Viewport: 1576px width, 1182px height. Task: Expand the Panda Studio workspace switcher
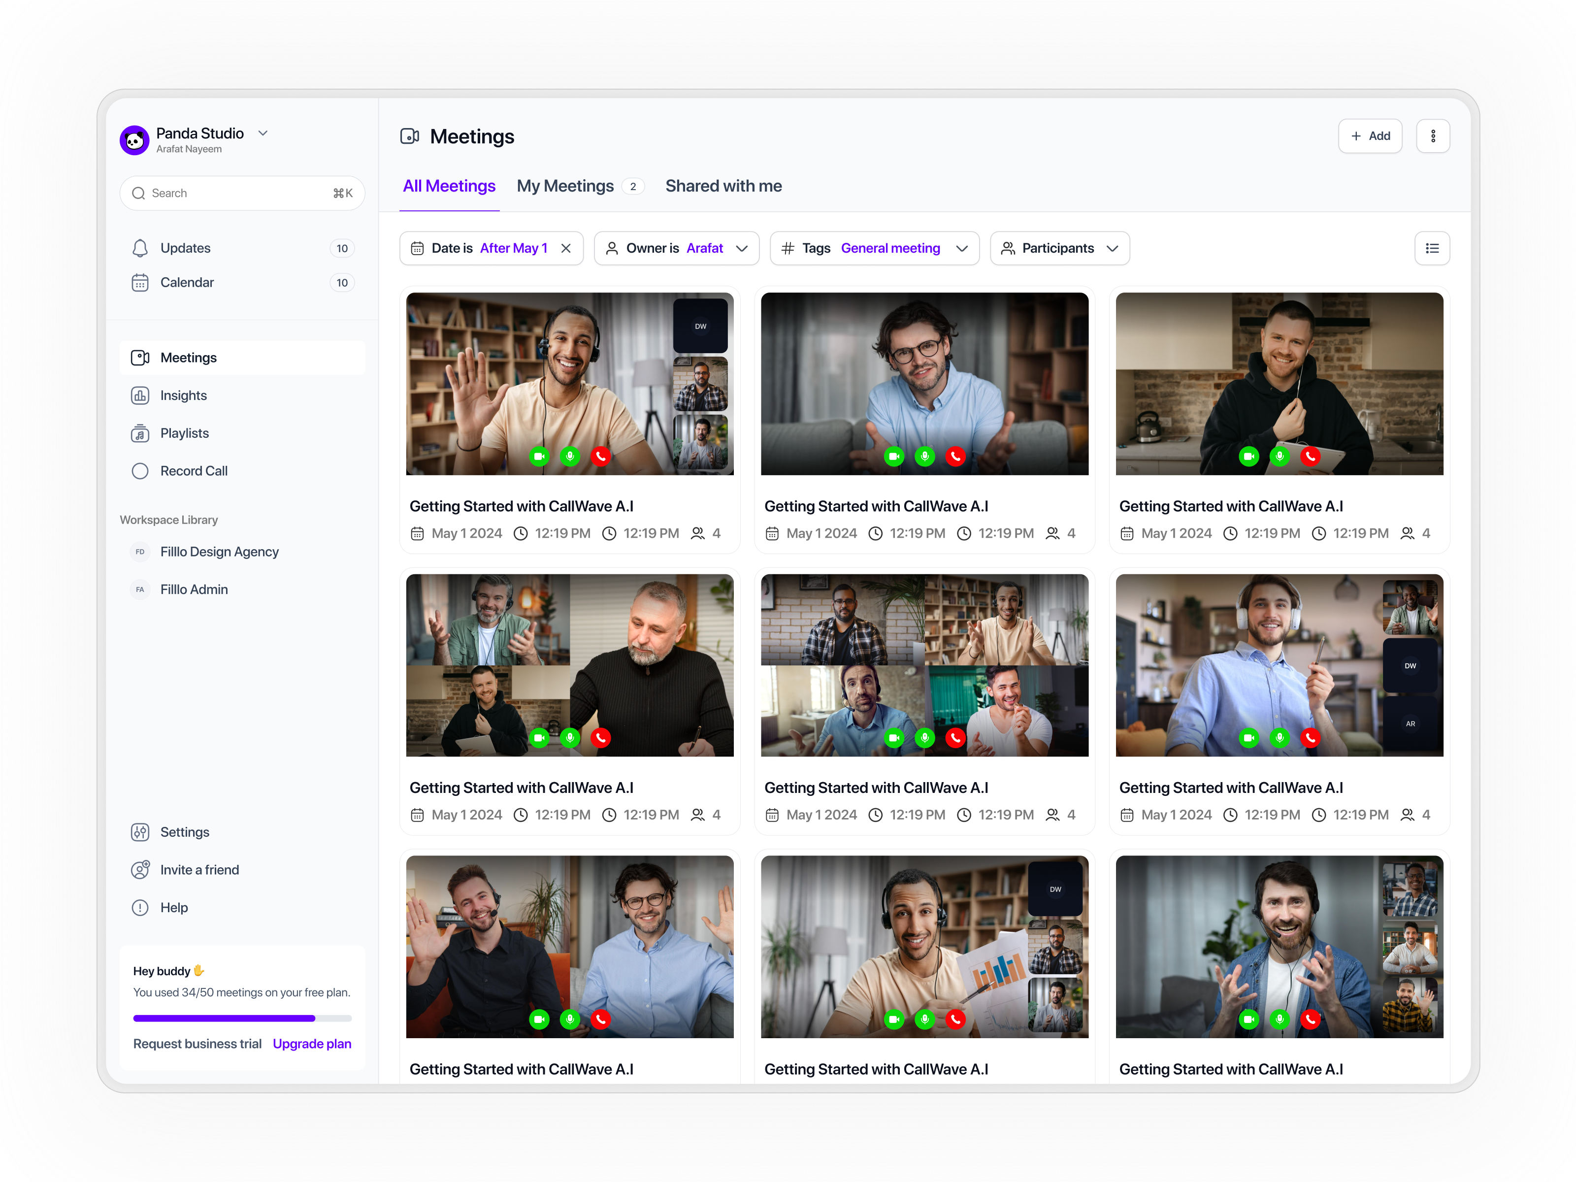263,133
